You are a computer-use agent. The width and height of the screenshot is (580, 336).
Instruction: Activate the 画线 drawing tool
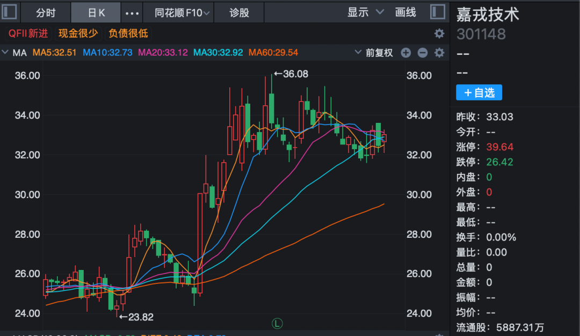(x=405, y=12)
